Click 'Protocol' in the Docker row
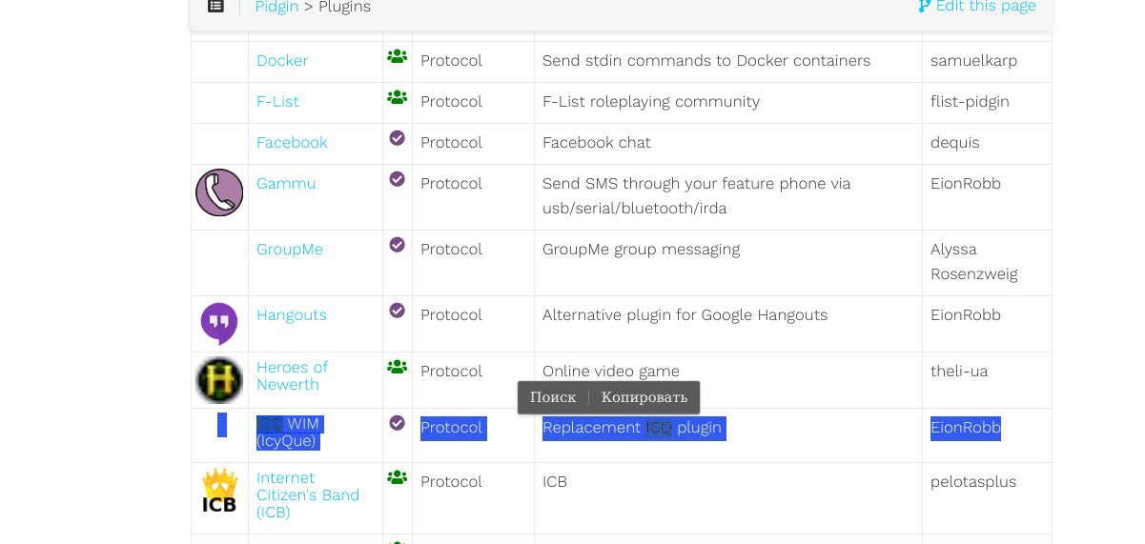Viewport: 1145px width, 544px height. click(x=451, y=61)
